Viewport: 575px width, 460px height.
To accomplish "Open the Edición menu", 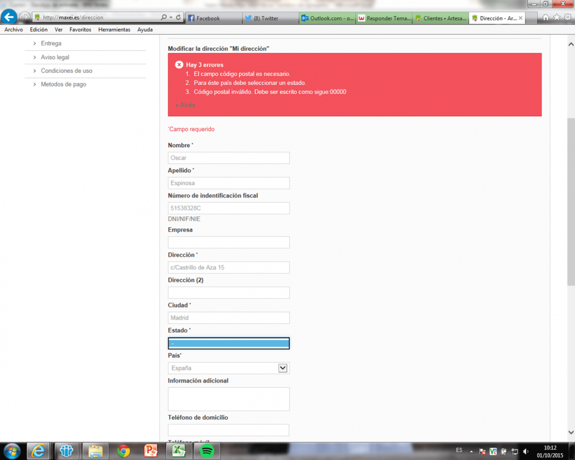I will [x=39, y=30].
